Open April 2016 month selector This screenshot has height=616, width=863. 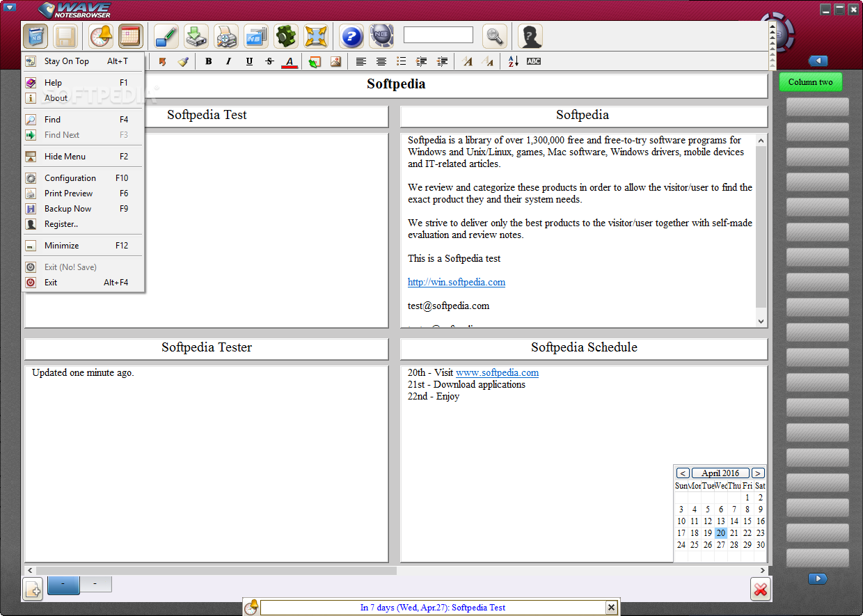tap(720, 473)
